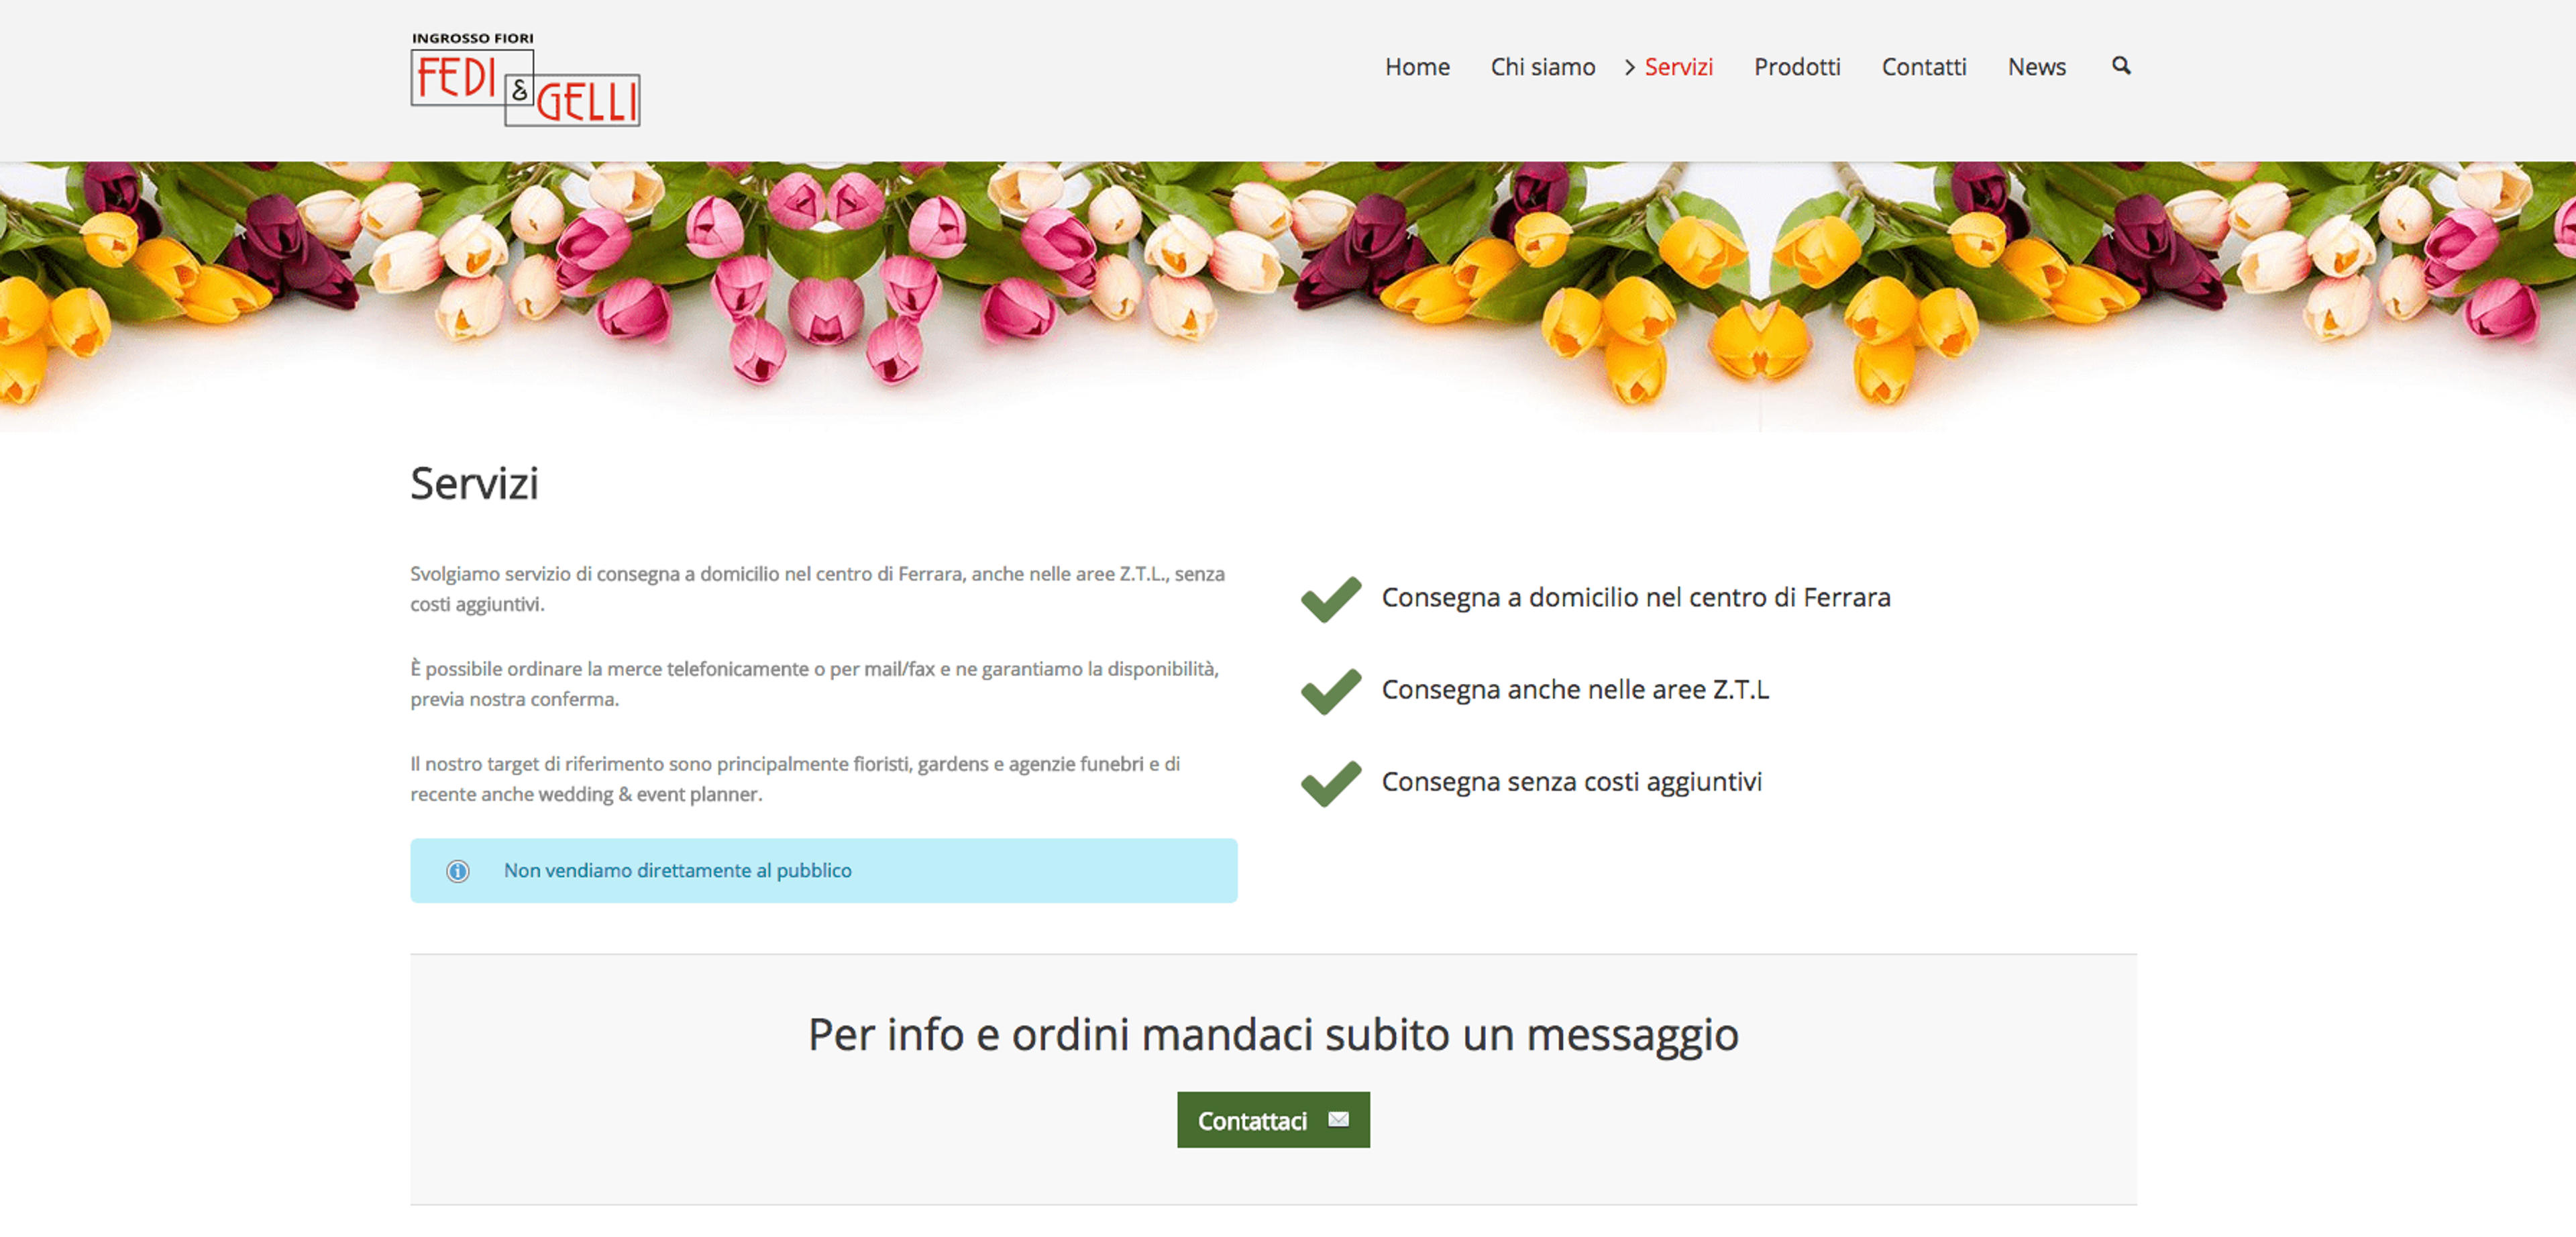Click the checkmark beside Consegna anche nelle aree Z.T.L

click(1331, 691)
